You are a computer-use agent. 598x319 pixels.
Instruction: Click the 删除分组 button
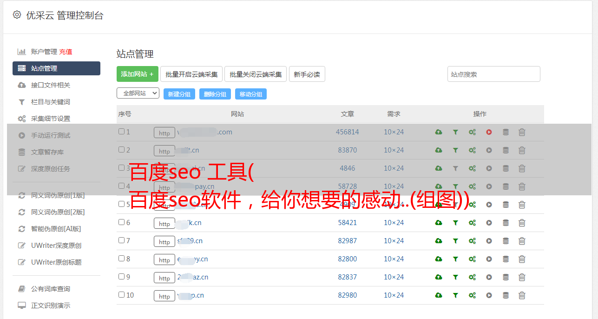215,94
